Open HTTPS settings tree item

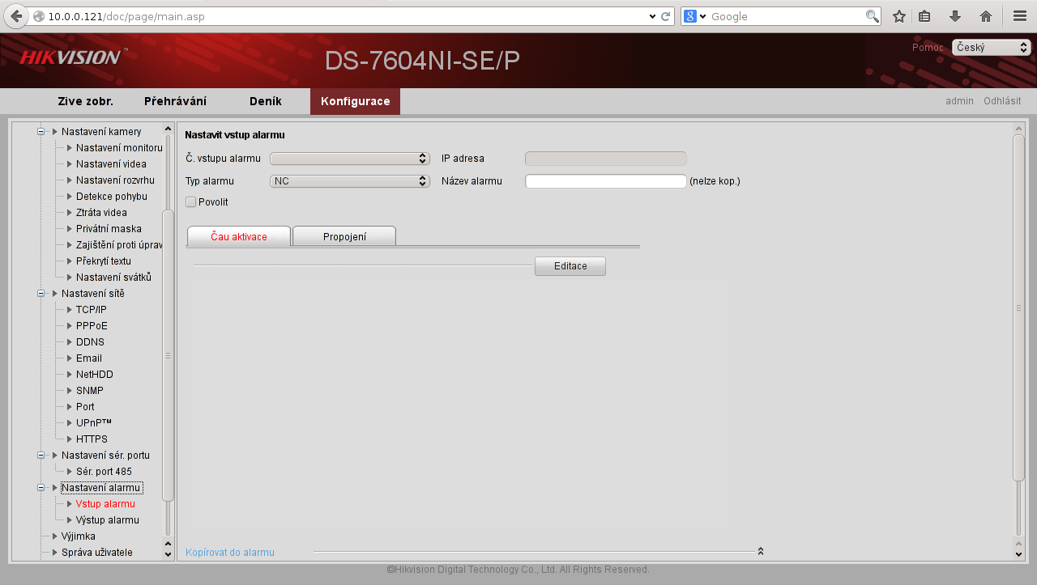(x=92, y=439)
